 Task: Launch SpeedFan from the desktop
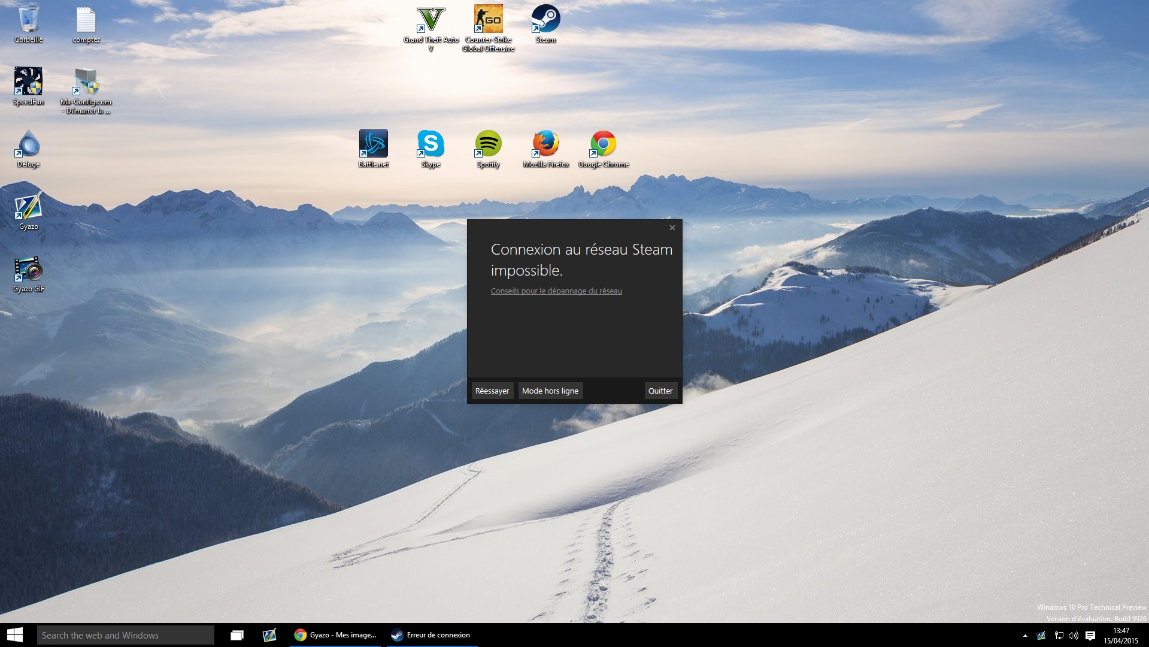pos(28,86)
